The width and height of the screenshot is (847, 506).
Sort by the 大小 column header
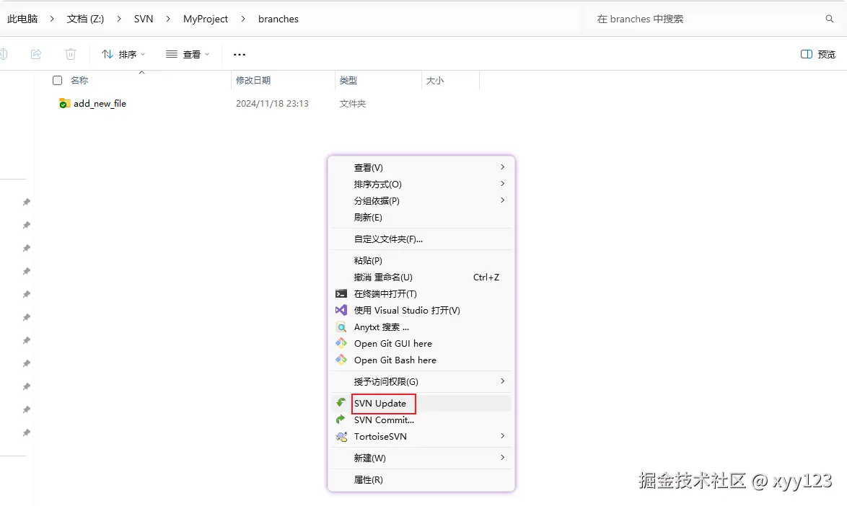tap(435, 81)
